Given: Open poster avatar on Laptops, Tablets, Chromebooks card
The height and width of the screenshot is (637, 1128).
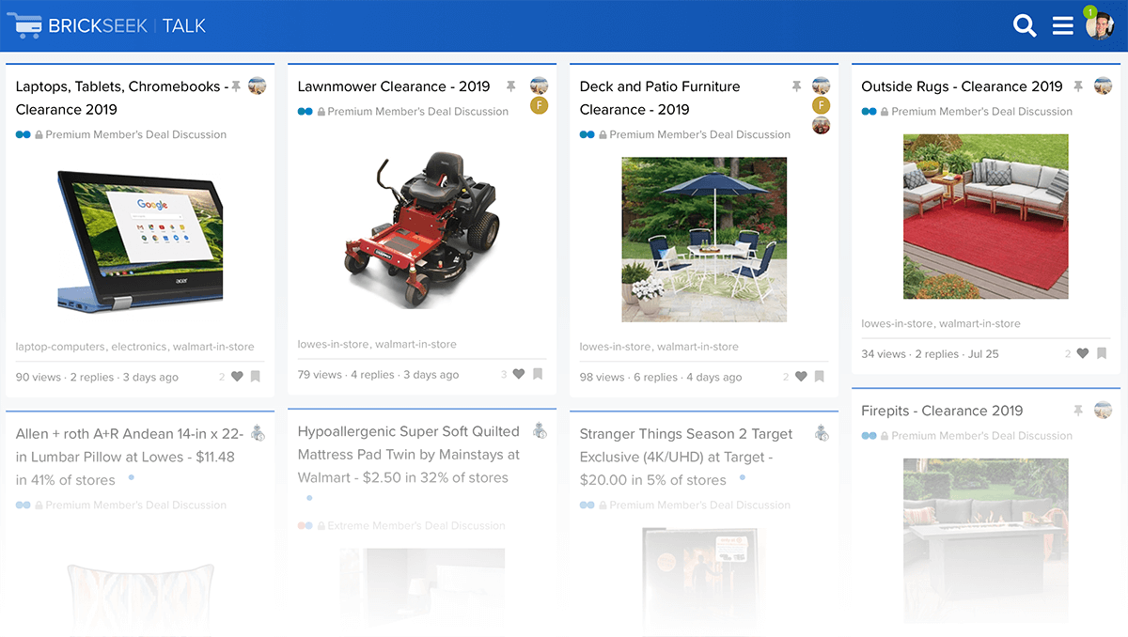Looking at the screenshot, I should pyautogui.click(x=257, y=85).
